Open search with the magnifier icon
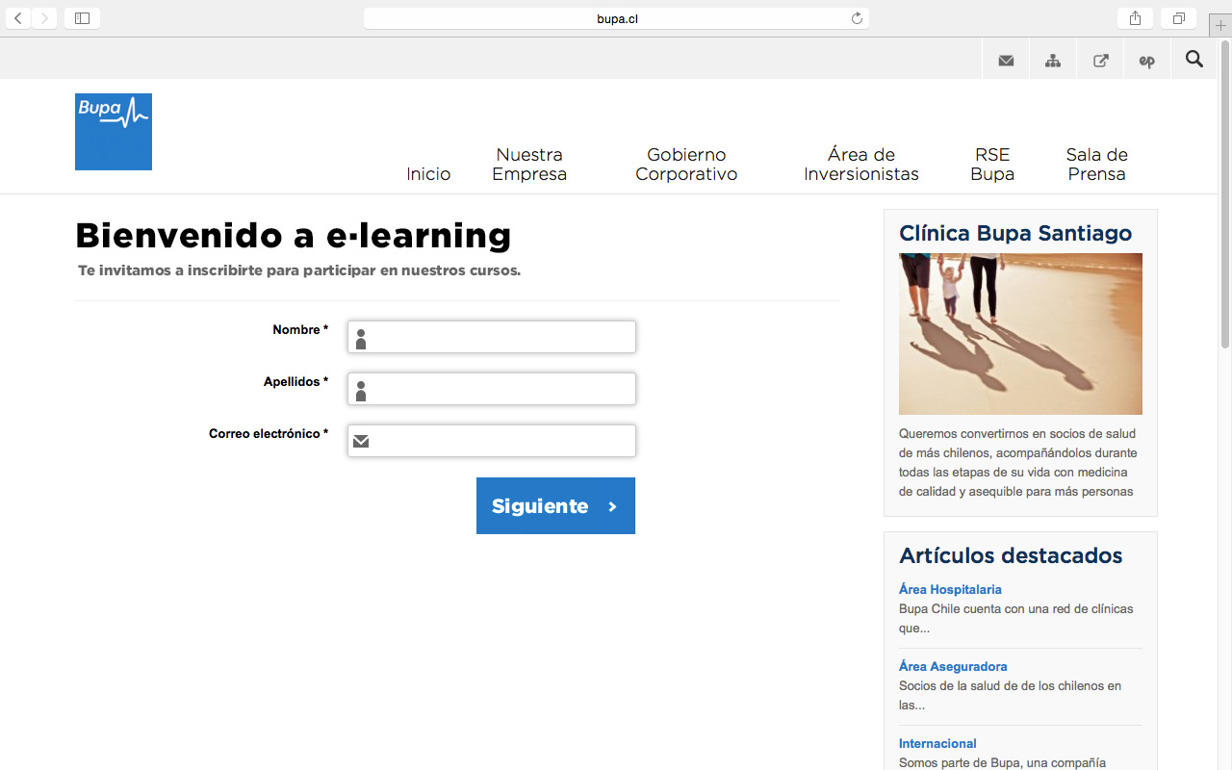Screen dimensions: 1232x770 (1194, 60)
